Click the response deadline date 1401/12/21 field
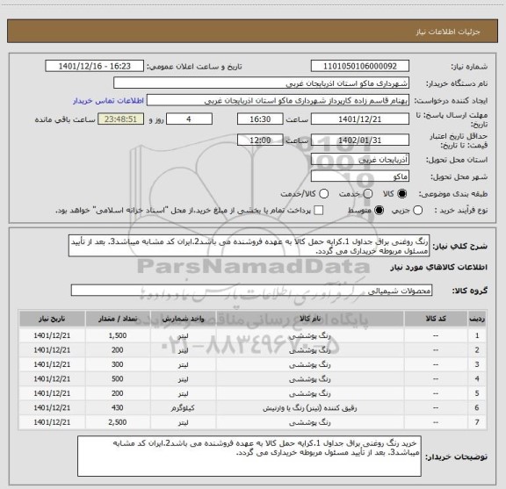 pos(360,119)
